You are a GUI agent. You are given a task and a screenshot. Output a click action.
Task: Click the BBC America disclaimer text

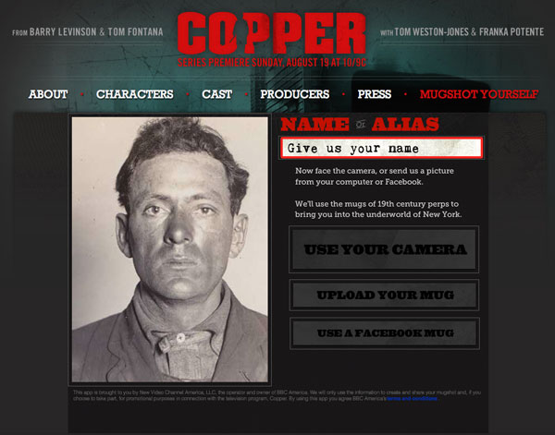pyautogui.click(x=277, y=395)
